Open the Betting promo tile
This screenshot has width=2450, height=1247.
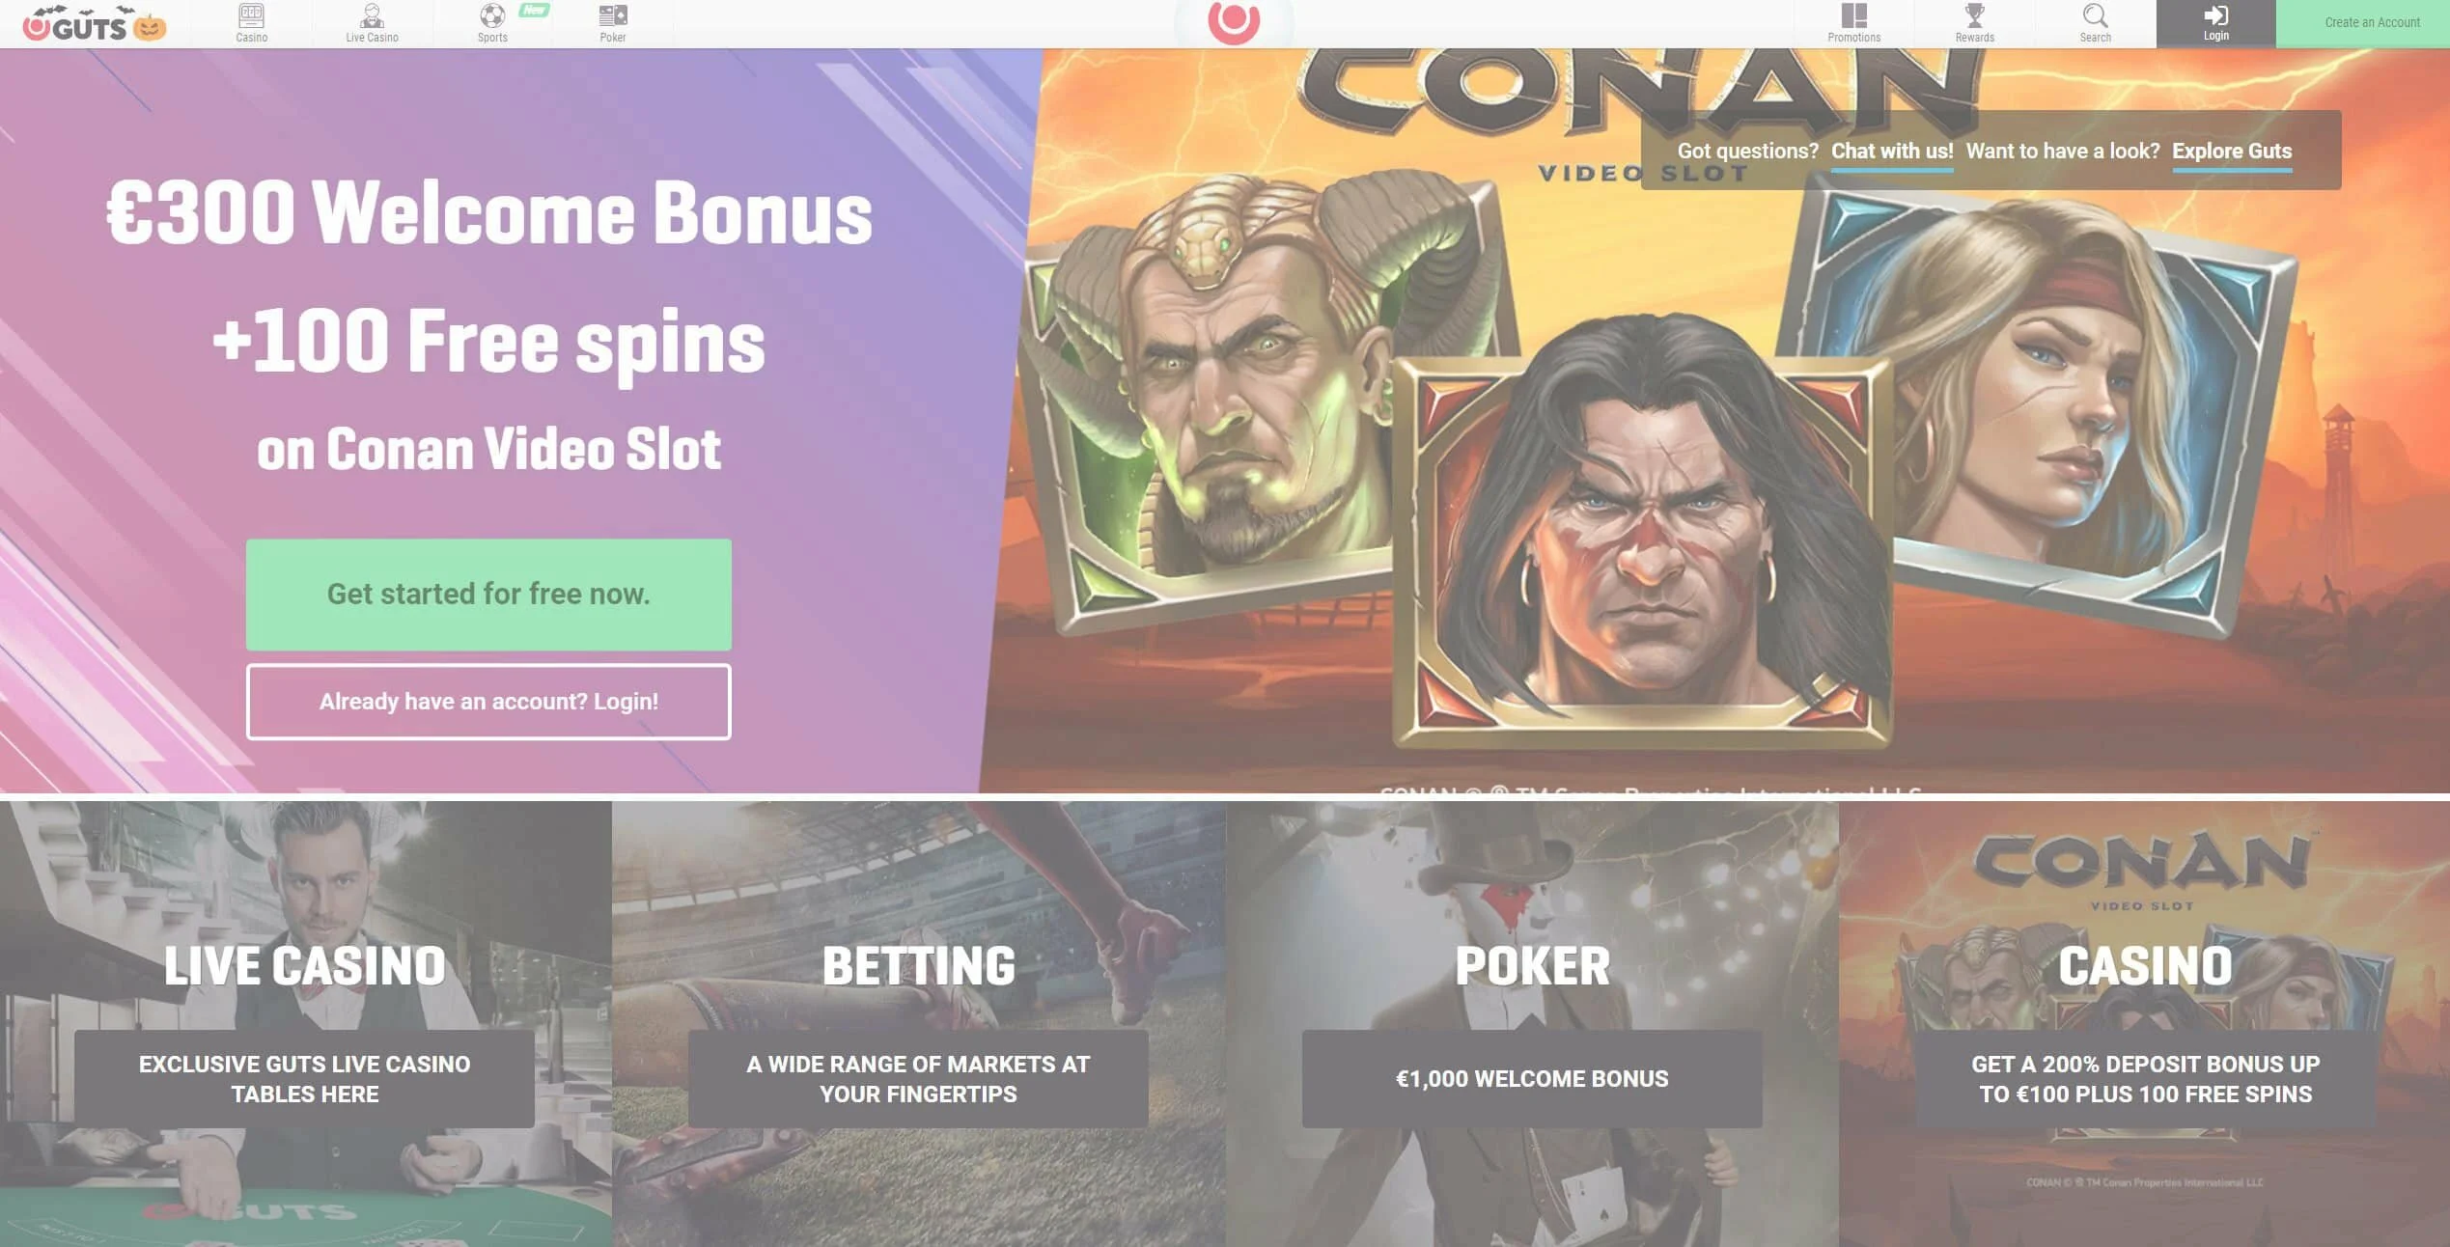click(x=918, y=1024)
